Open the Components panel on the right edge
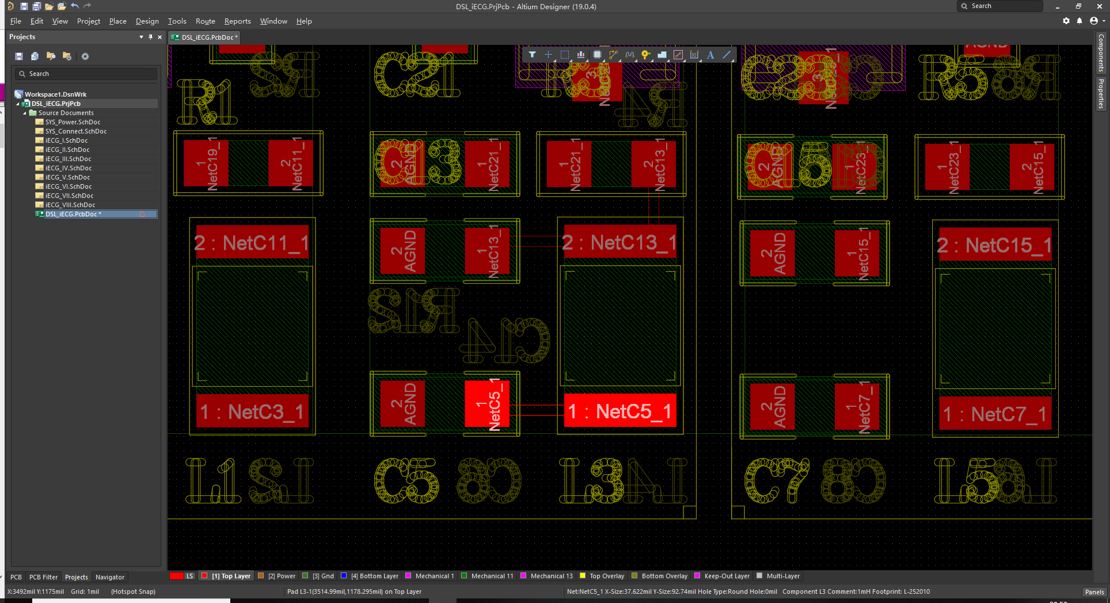 [1101, 54]
